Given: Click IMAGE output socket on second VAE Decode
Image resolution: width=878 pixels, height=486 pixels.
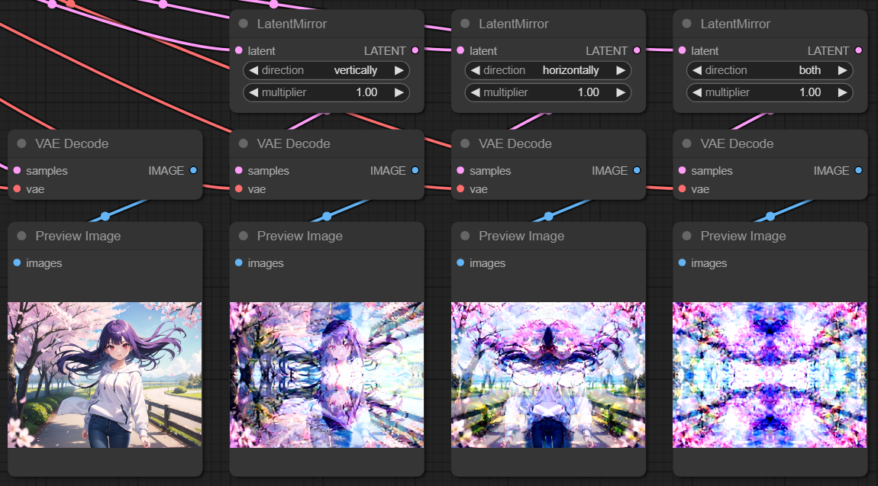Looking at the screenshot, I should (415, 170).
